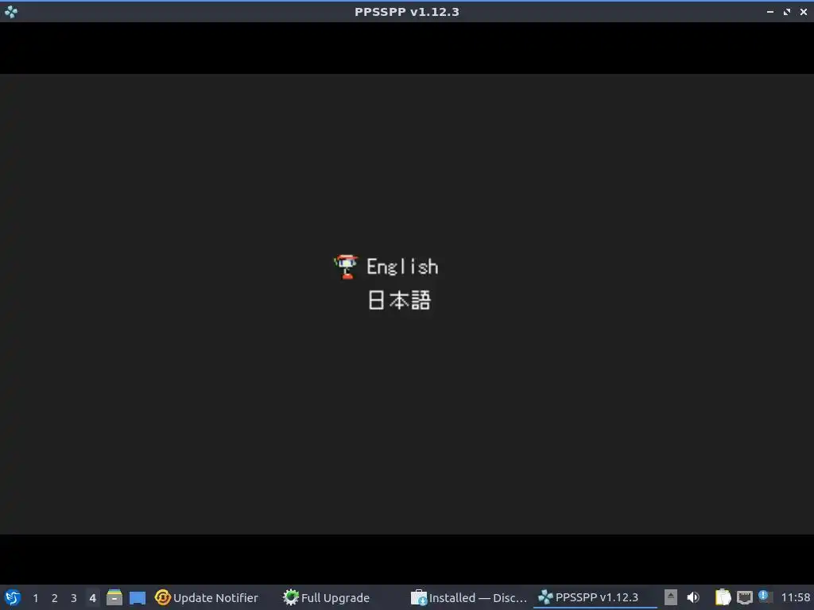This screenshot has height=610, width=814.
Task: Open the network connection tray icon
Action: pos(744,597)
